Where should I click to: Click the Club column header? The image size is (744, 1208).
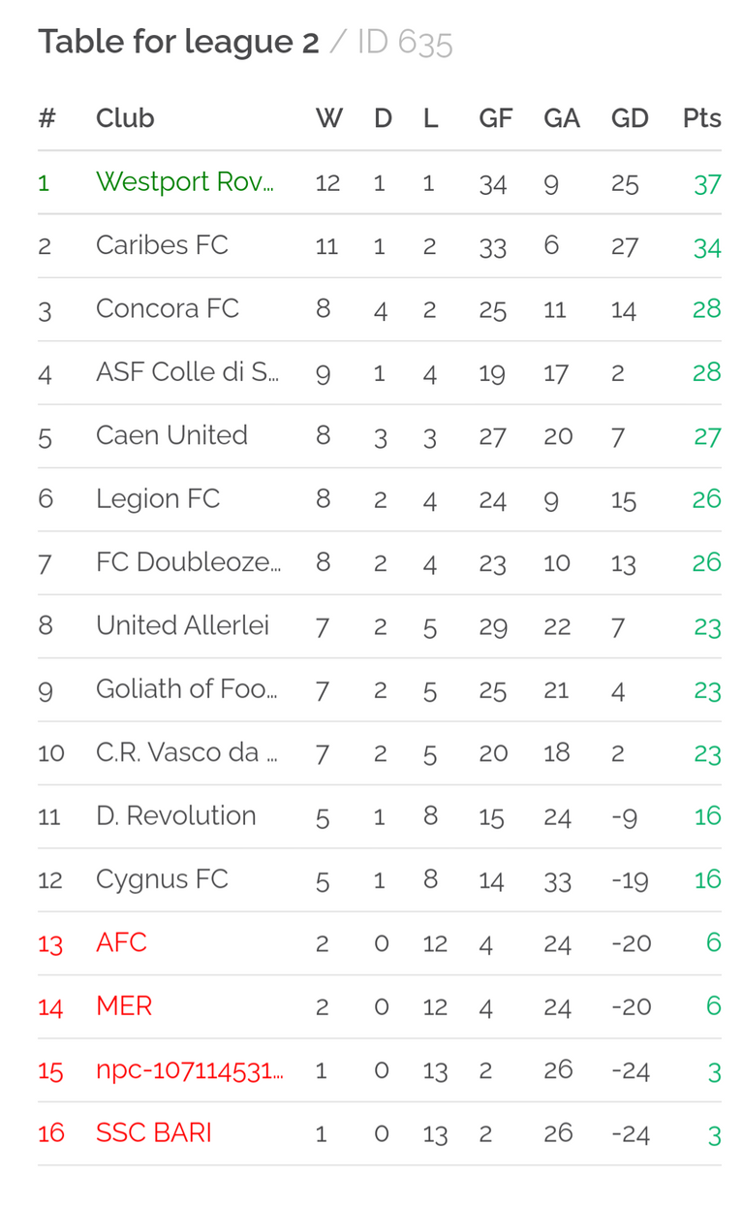125,118
